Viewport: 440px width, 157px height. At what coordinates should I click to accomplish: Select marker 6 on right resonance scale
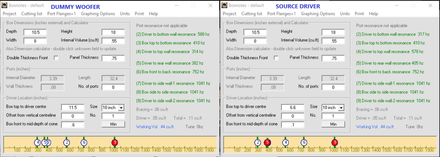304,142
